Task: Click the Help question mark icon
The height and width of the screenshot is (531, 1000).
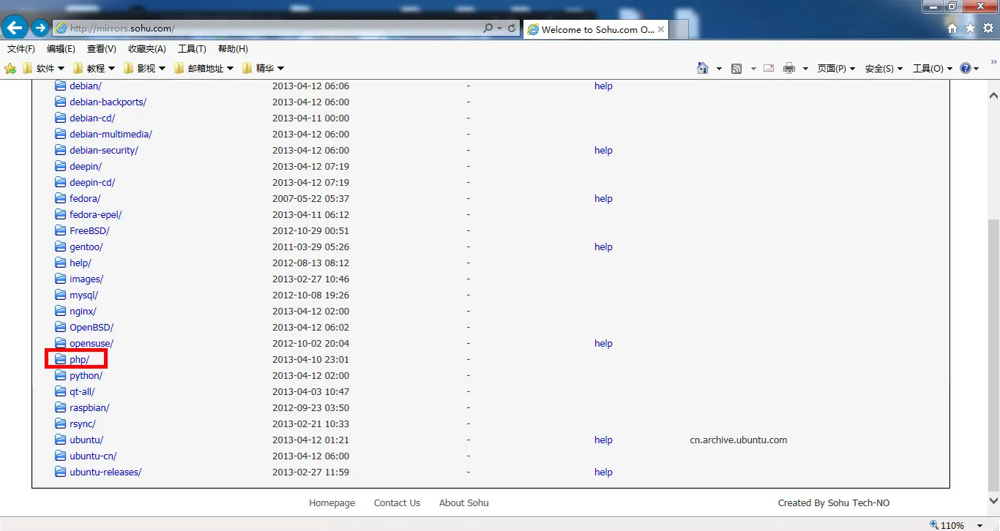Action: [x=966, y=68]
